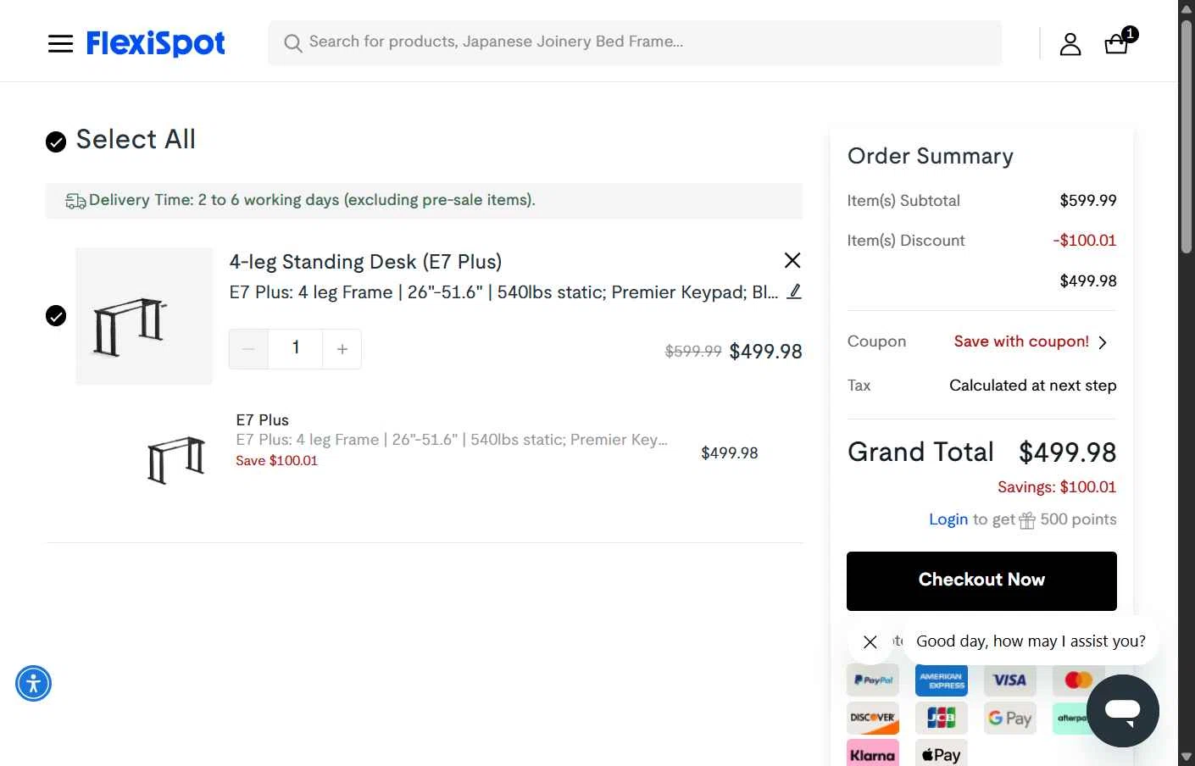Expand the Save with coupon option
The width and height of the screenshot is (1195, 766).
(1030, 341)
